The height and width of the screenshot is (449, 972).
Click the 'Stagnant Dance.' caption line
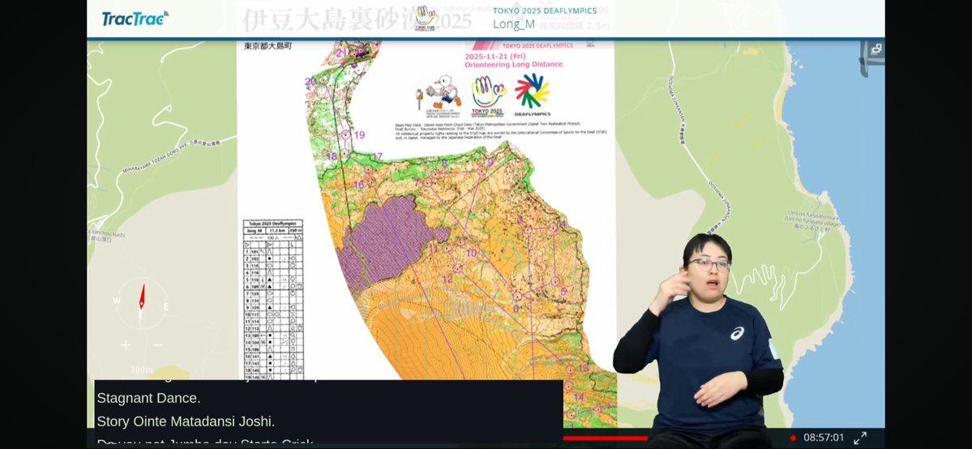tap(148, 397)
